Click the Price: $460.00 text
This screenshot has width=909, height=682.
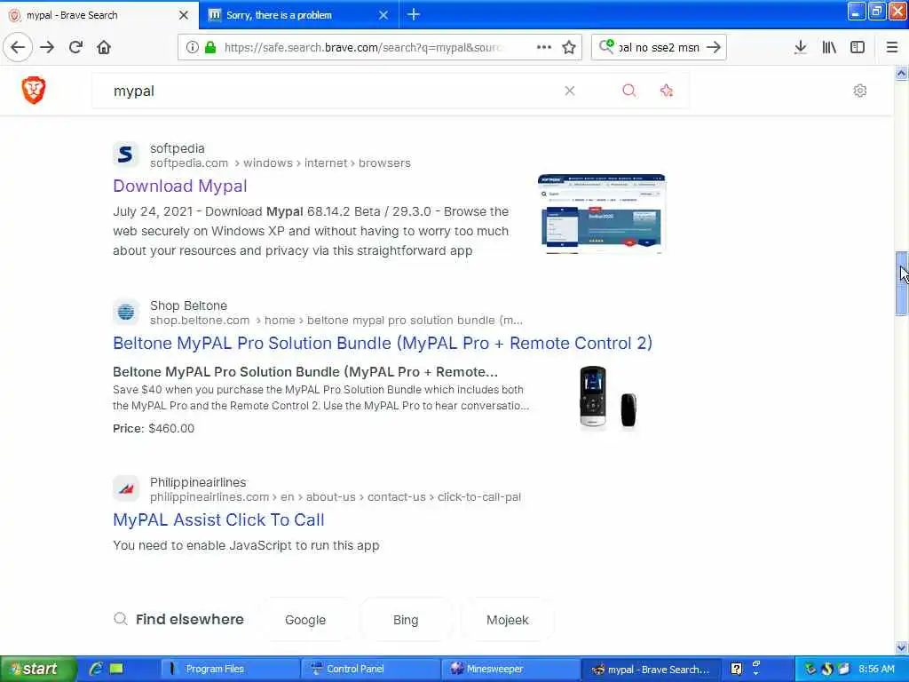154,429
